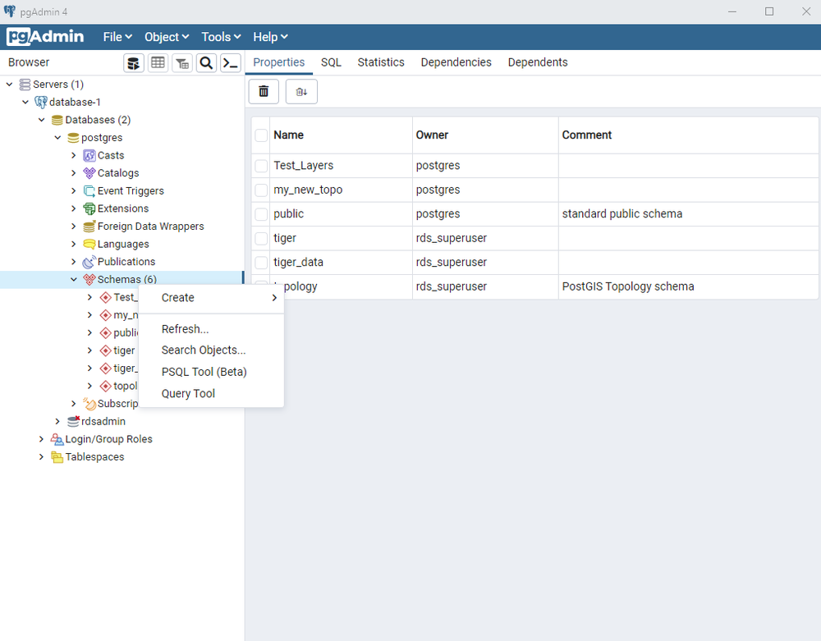Select the database-1 elephant icon
The width and height of the screenshot is (821, 641).
pyautogui.click(x=41, y=102)
